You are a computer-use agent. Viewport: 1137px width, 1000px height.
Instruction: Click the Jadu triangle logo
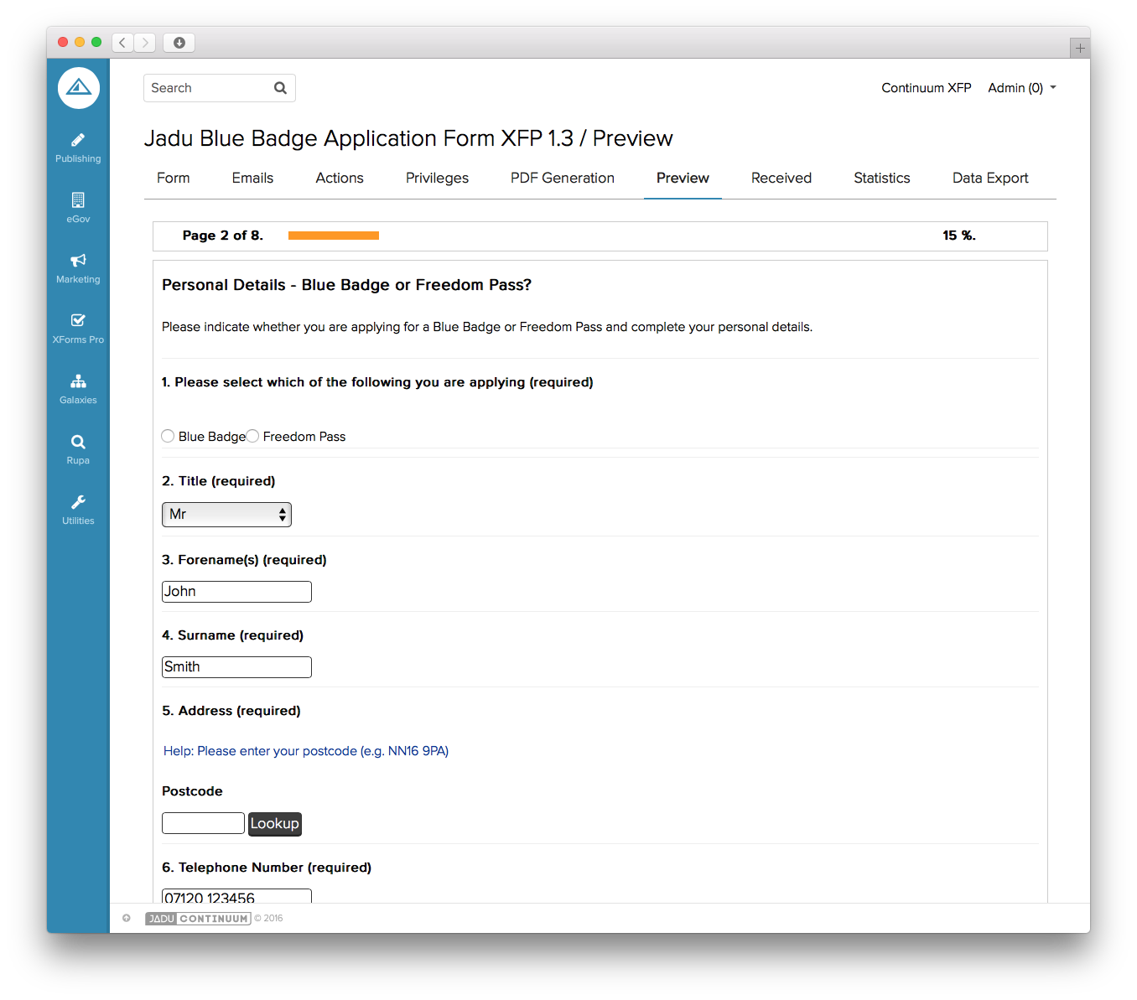[x=78, y=88]
